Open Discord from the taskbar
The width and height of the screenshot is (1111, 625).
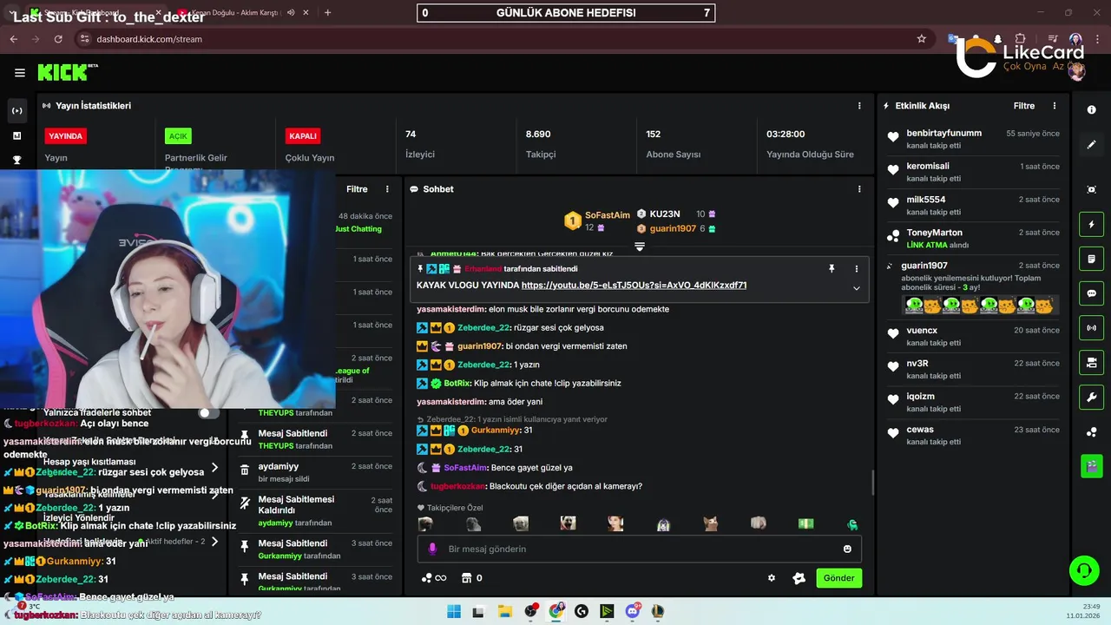point(633,611)
